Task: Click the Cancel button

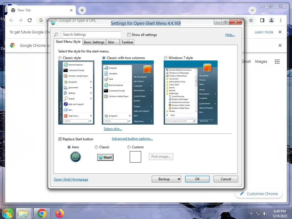Action: click(x=226, y=179)
